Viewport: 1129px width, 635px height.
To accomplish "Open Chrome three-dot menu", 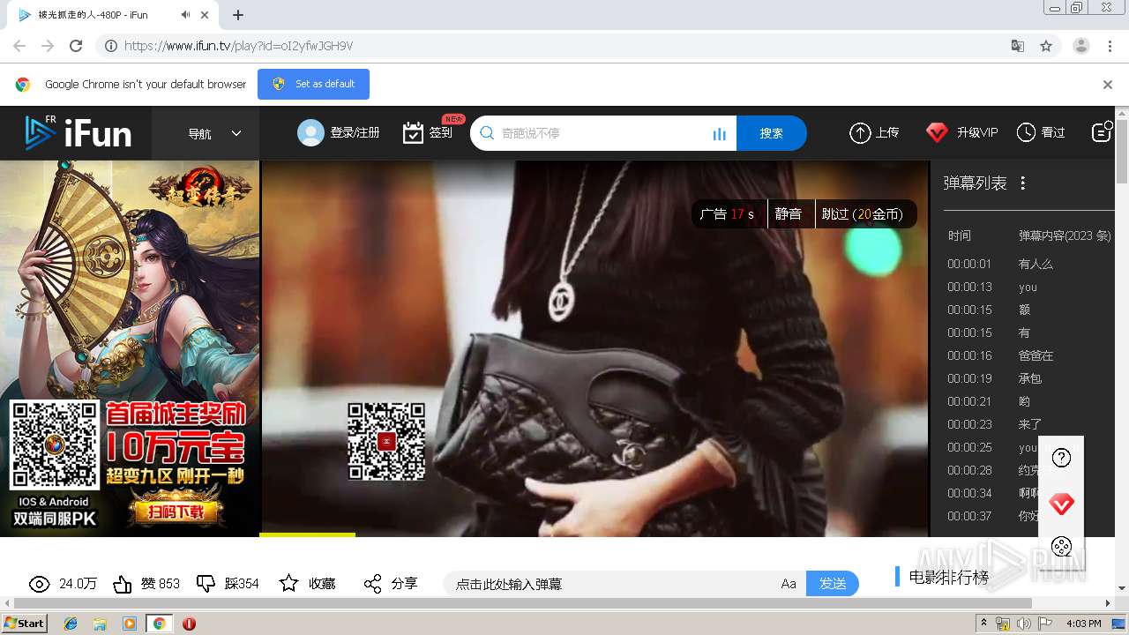I will pos(1110,46).
